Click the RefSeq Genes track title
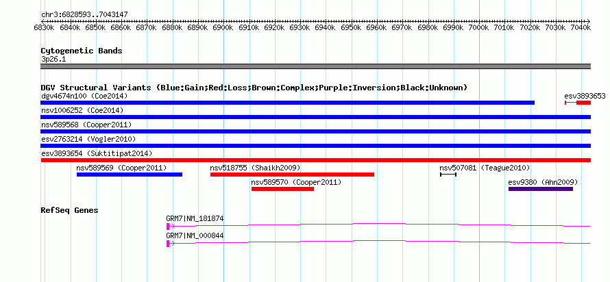Viewport: 610px width, 282px height. point(70,211)
